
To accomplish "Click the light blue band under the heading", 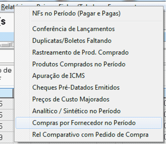I will coord(6,36).
